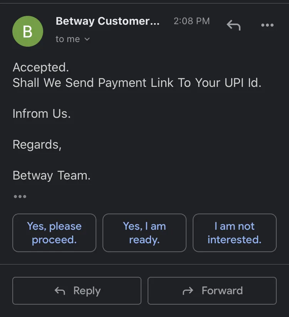The height and width of the screenshot is (317, 289).
Task: Select 'I am not interested.' smart reply
Action: 235,233
